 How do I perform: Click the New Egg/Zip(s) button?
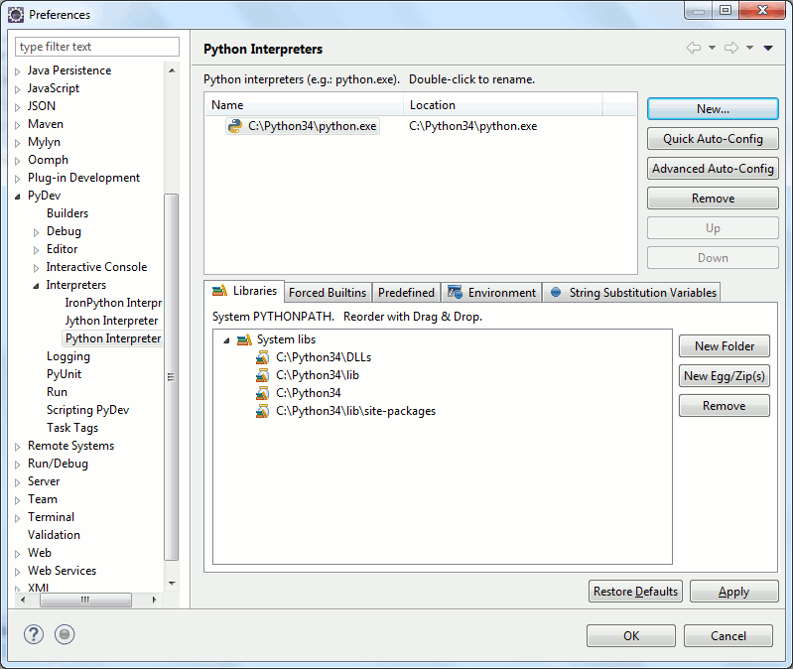[725, 376]
